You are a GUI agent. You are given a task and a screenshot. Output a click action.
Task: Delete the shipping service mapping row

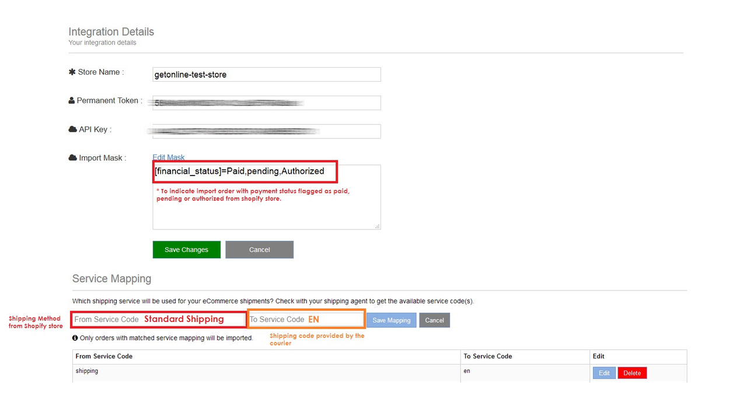632,372
